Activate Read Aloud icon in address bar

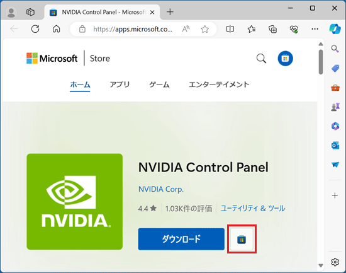coord(186,29)
